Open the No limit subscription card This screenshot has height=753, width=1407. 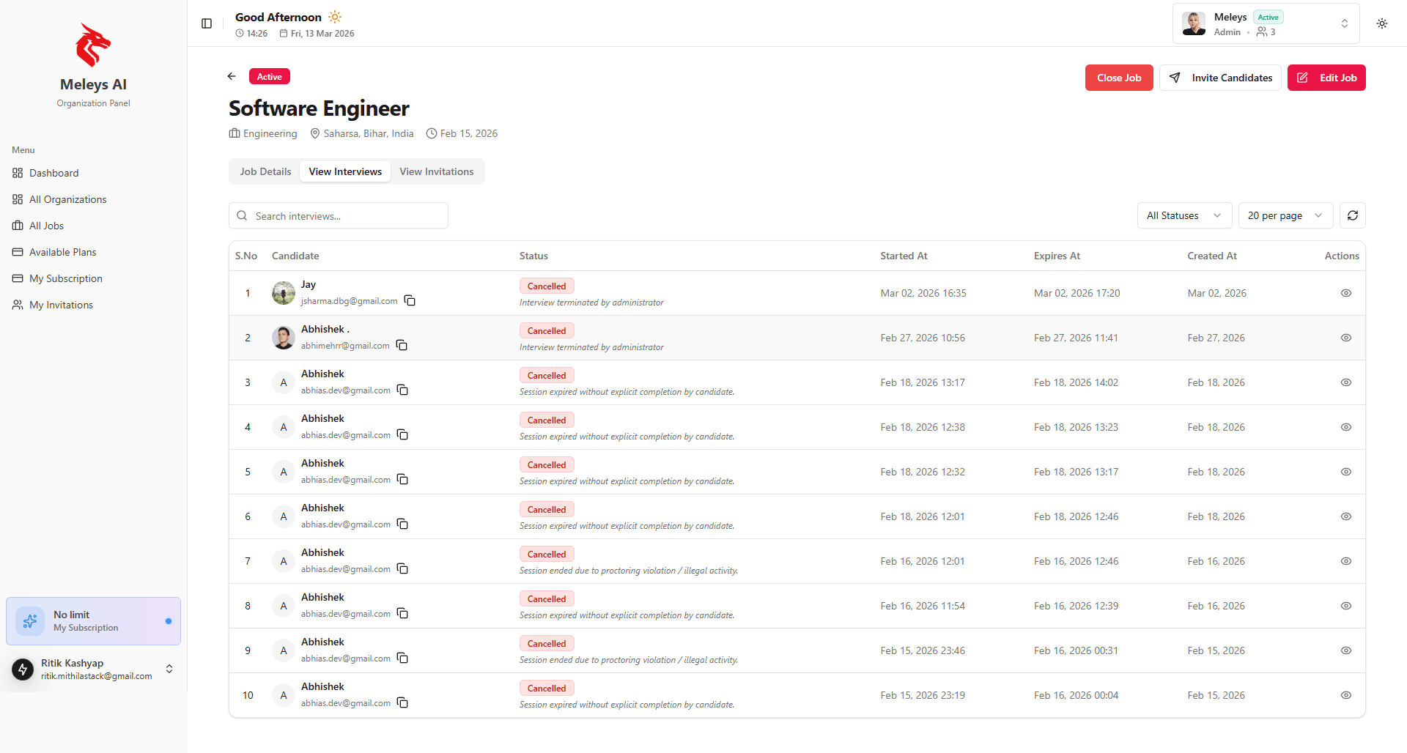tap(93, 621)
